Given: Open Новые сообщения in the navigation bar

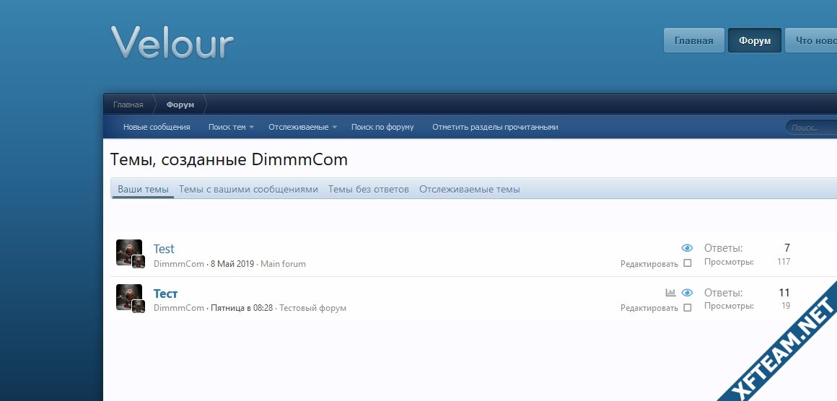Looking at the screenshot, I should point(157,127).
